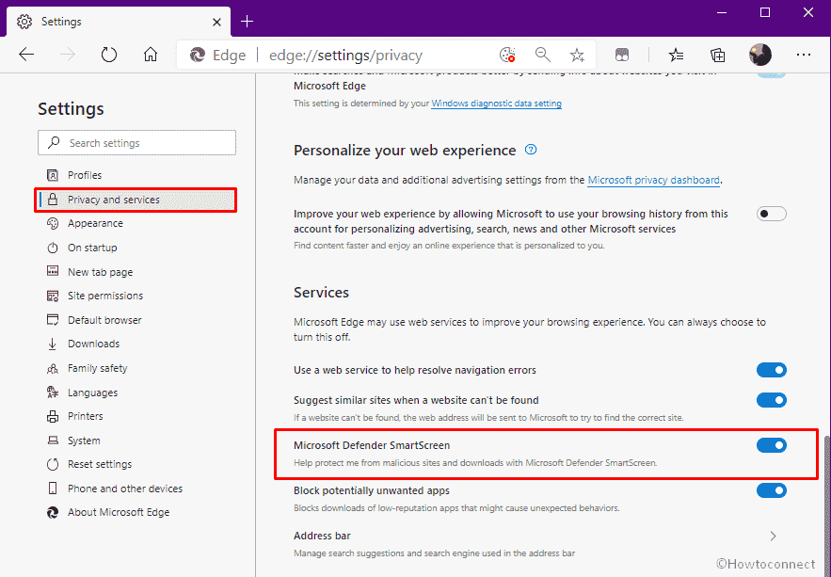Open the New tab page settings

[100, 272]
